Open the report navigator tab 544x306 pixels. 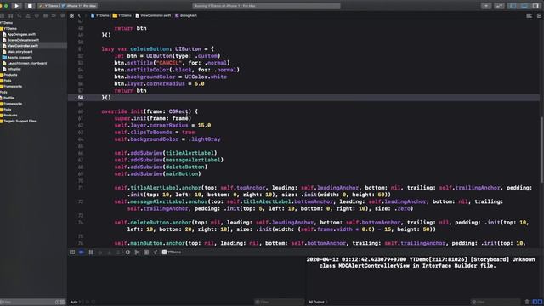click(x=62, y=15)
